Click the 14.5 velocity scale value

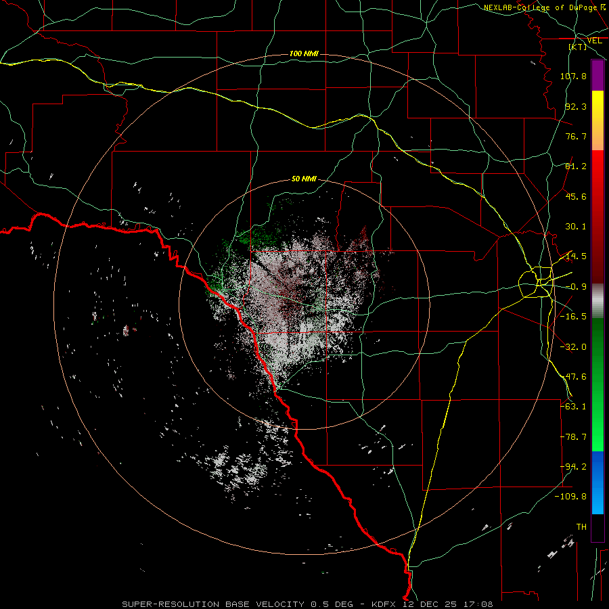click(x=576, y=256)
